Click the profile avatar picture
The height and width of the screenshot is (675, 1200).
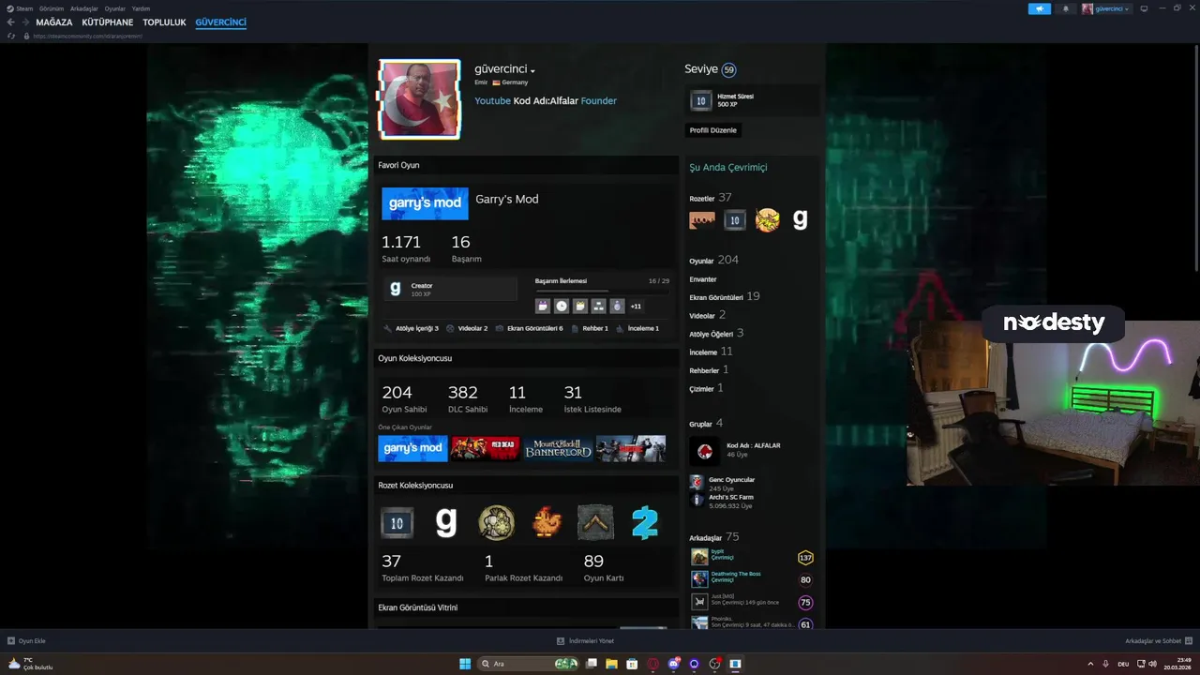pos(419,99)
